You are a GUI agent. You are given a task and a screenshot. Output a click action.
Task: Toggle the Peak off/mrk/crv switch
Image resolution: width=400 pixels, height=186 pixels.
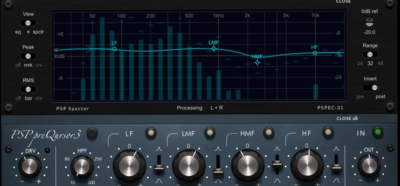tap(28, 56)
